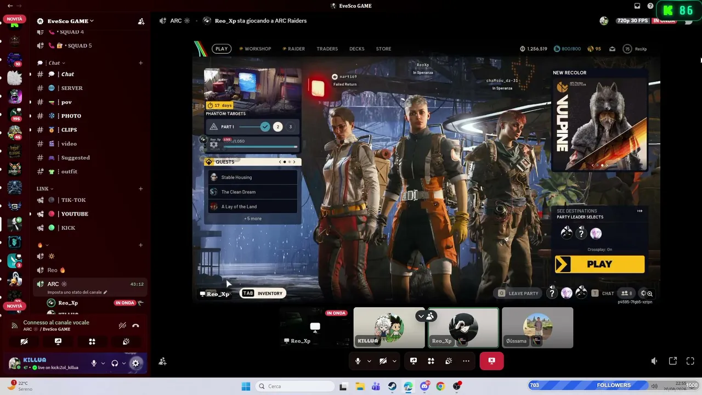This screenshot has height=395, width=702.
Task: Open the EveSco GAME server dropdown menu
Action: 70,21
